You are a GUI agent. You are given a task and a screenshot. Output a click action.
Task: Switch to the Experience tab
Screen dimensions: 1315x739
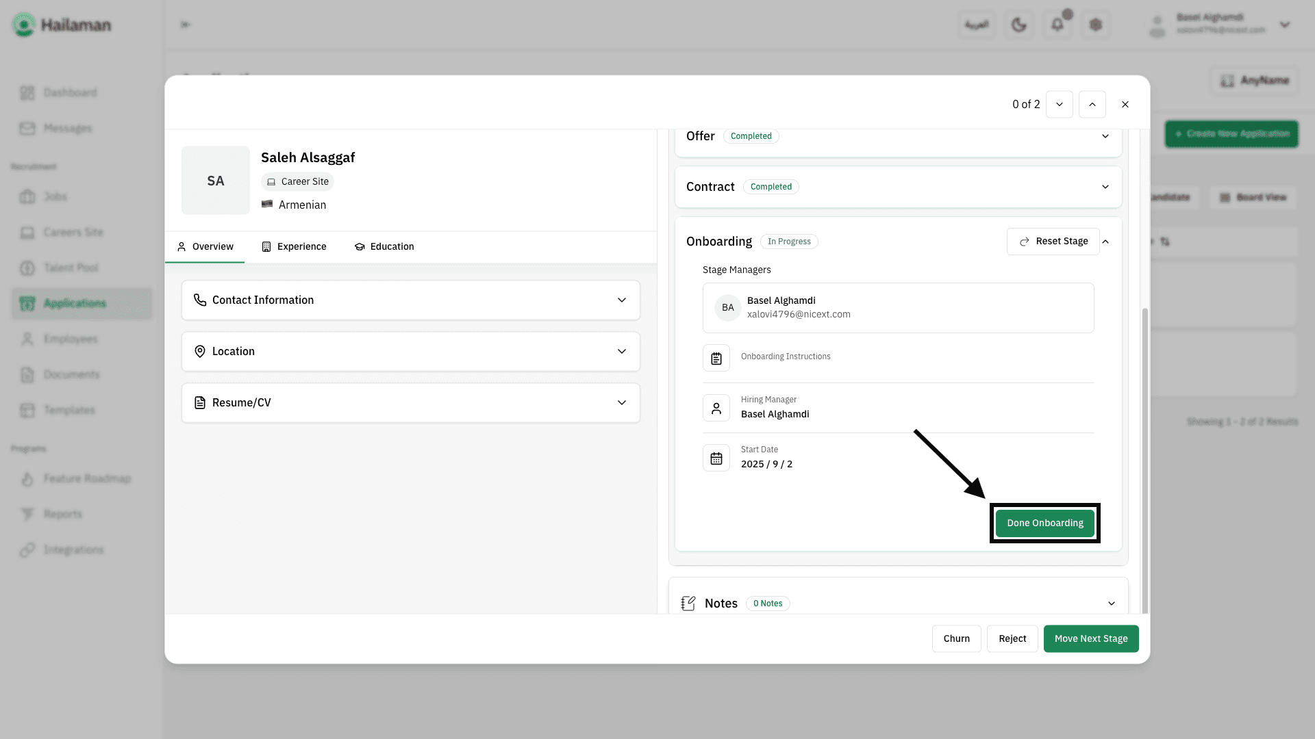coord(294,247)
